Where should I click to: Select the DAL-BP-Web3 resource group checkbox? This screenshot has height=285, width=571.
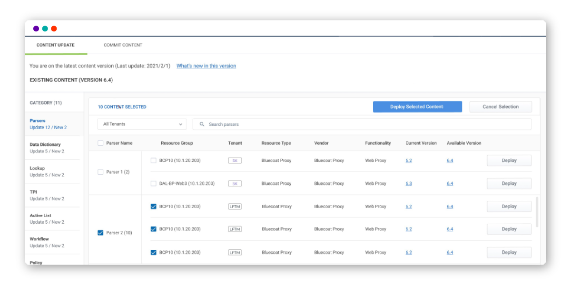pos(153,183)
